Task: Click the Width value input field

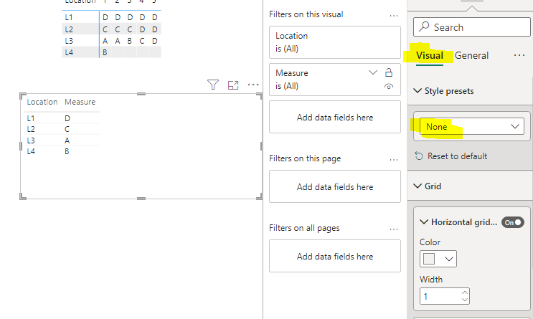Action: point(440,296)
